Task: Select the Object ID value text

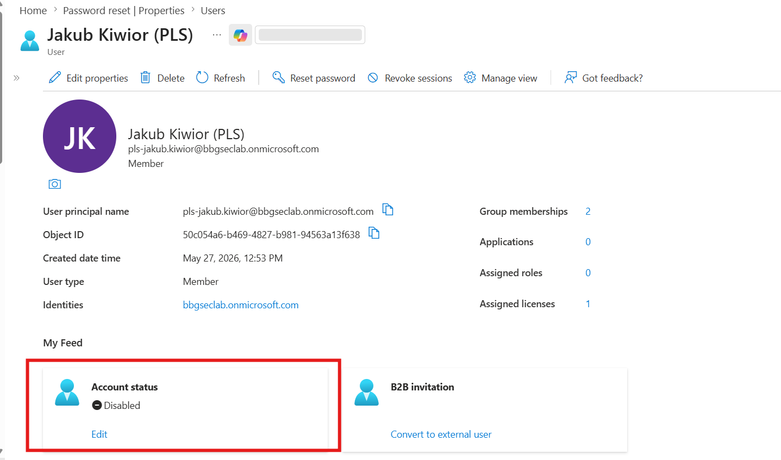Action: pyautogui.click(x=271, y=235)
